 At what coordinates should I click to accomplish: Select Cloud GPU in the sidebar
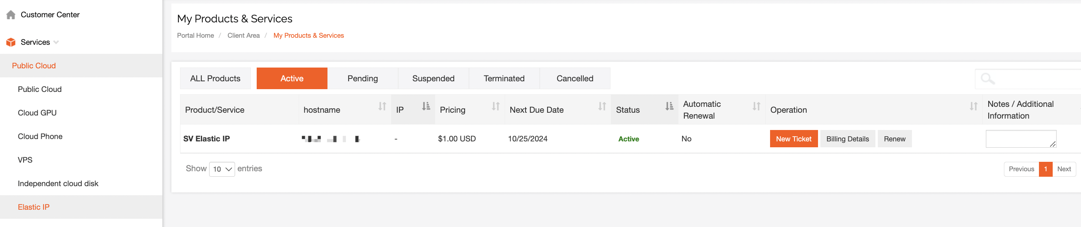[37, 113]
